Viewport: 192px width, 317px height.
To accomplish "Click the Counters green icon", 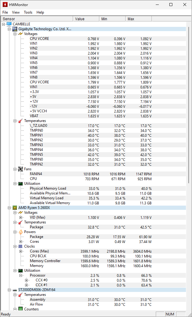I will click(x=21, y=309).
